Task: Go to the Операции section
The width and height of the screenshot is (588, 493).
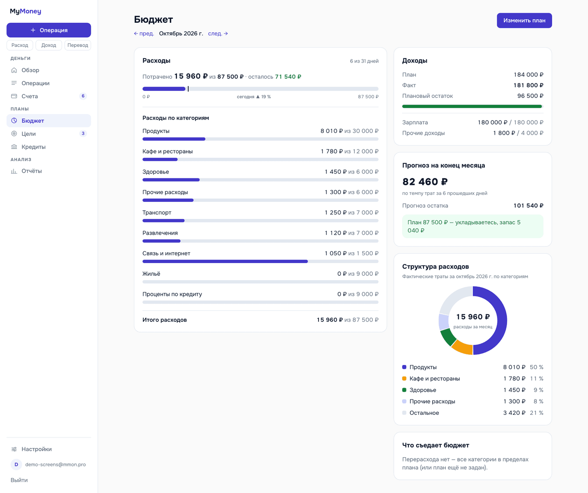Action: (49, 83)
